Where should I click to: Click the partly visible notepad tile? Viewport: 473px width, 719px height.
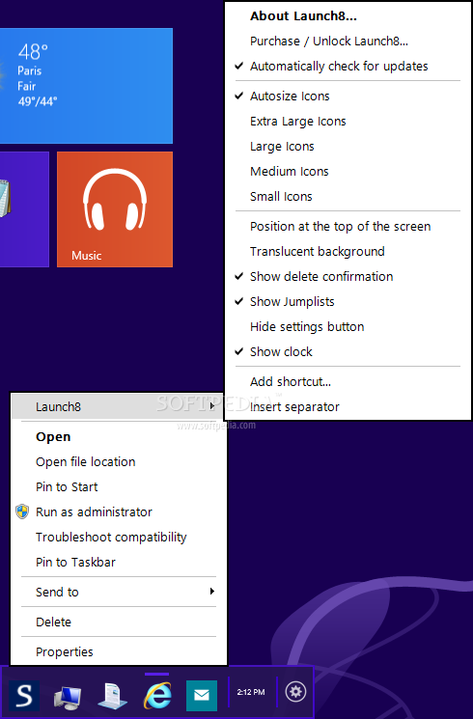24,209
